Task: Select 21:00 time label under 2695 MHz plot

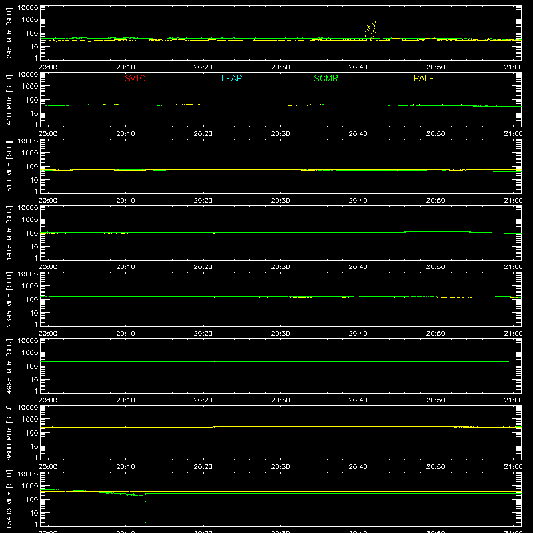Action: (513, 334)
